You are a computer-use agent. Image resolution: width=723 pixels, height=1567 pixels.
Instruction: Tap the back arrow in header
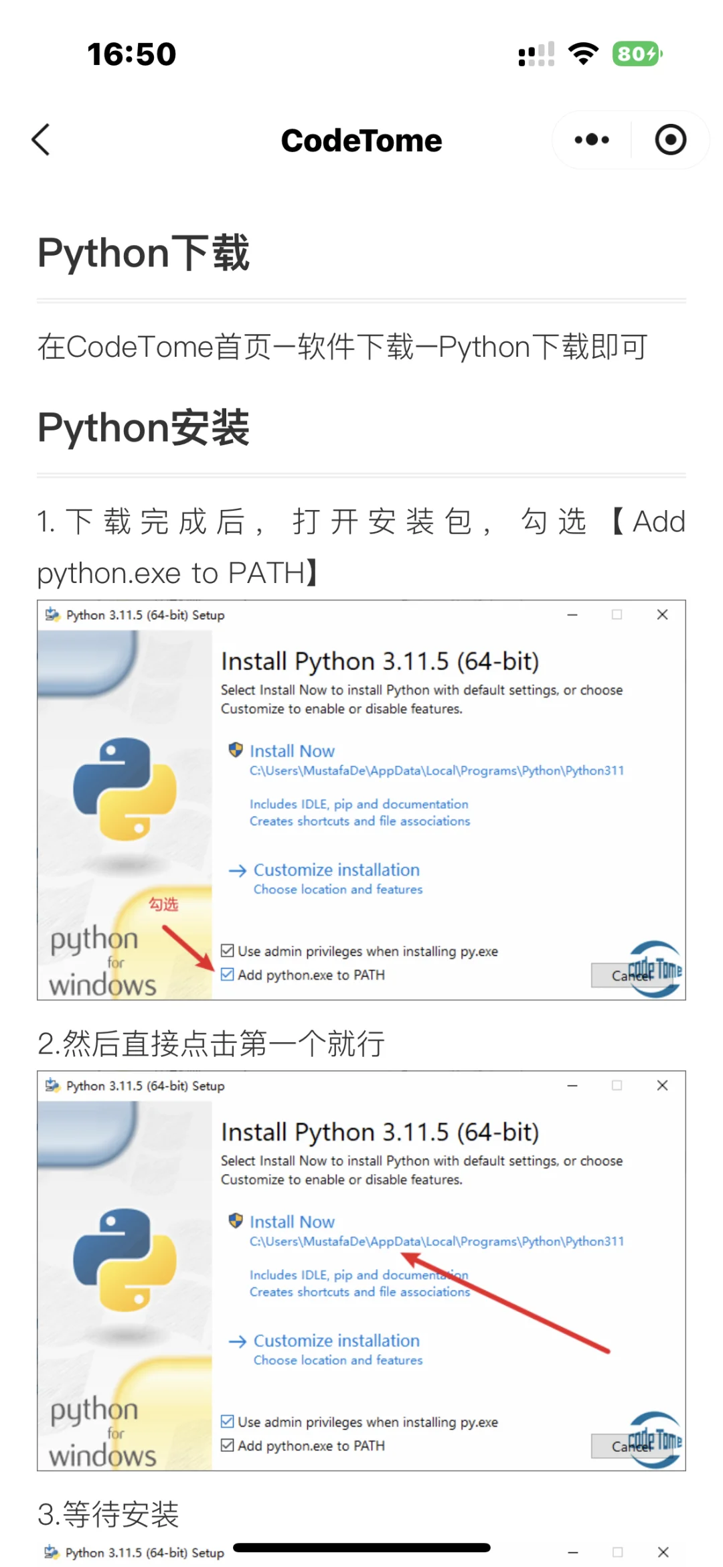coord(41,140)
